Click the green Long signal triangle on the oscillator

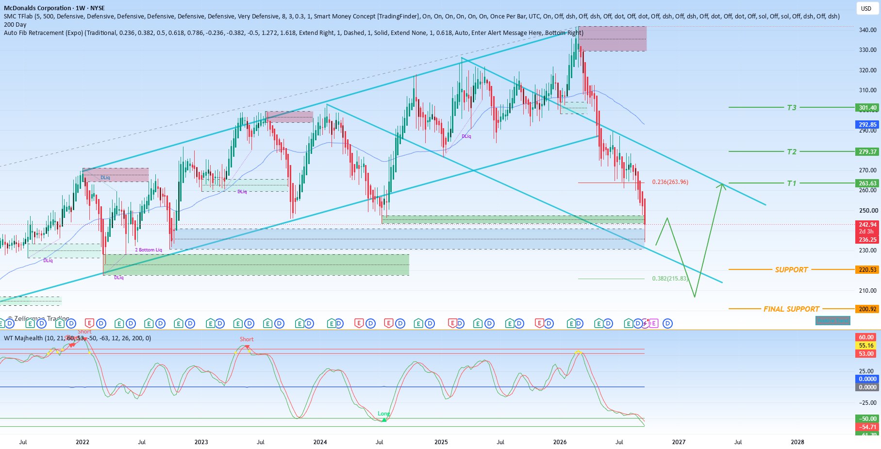click(384, 420)
